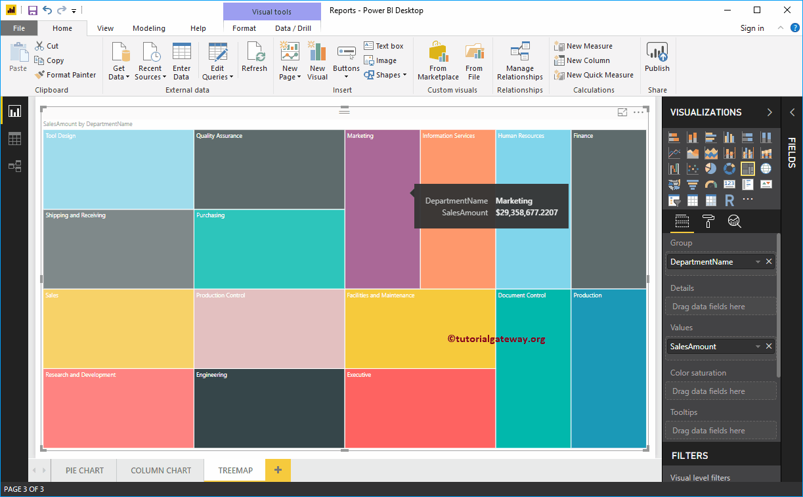Click the Undo arrow in title bar

click(47, 11)
